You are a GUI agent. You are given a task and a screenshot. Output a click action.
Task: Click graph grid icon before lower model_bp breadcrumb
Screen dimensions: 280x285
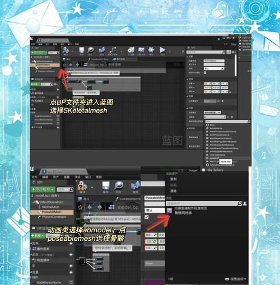click(x=111, y=207)
